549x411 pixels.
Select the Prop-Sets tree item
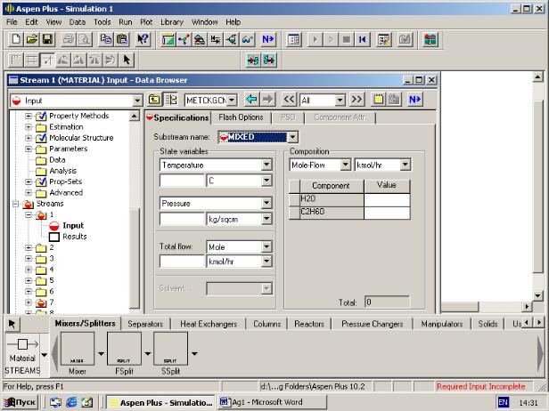pos(65,181)
